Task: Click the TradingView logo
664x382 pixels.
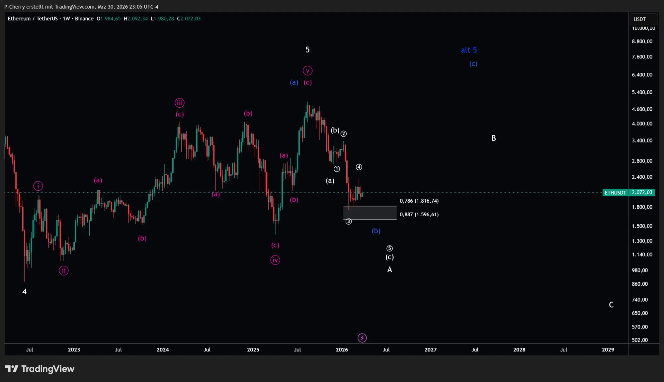Action: pyautogui.click(x=41, y=369)
